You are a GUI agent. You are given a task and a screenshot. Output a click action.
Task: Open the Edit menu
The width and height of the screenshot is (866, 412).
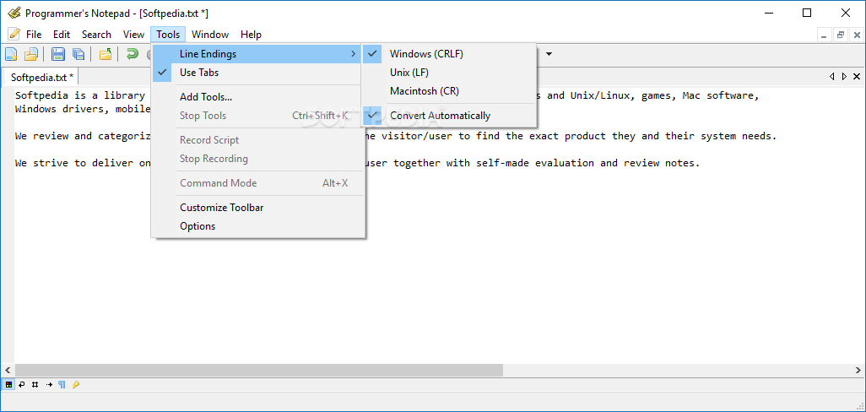(62, 35)
